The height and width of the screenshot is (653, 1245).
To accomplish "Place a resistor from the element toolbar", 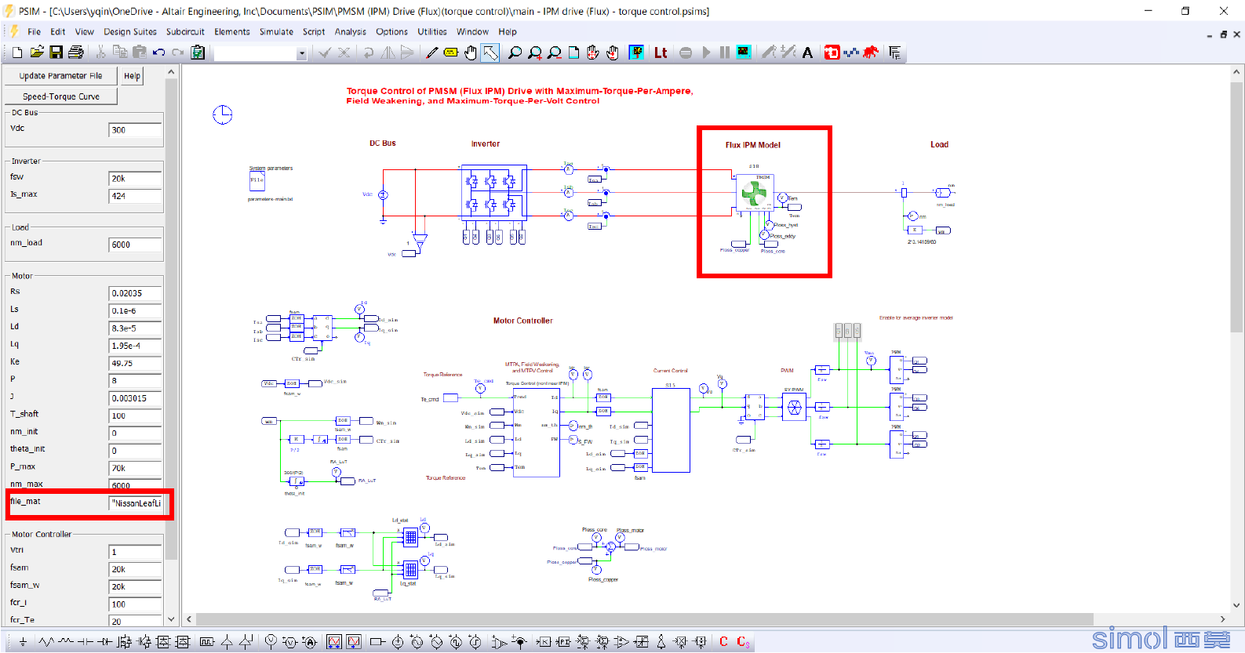I will [x=46, y=642].
